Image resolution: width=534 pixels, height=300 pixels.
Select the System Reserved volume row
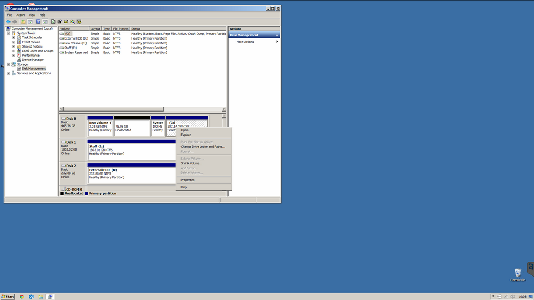[x=143, y=53]
